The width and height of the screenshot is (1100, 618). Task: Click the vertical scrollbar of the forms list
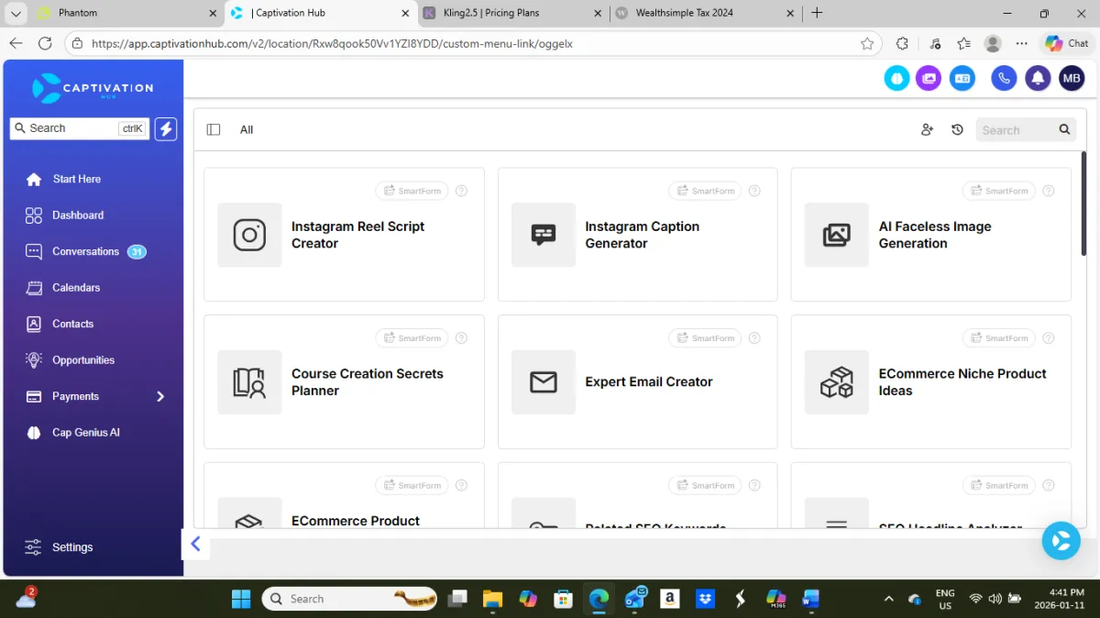pyautogui.click(x=1083, y=205)
